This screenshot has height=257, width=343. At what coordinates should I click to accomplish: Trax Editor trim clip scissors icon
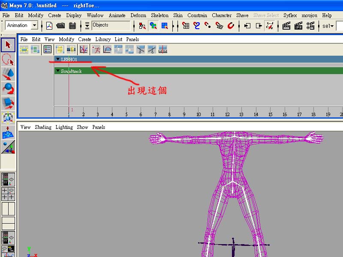pyautogui.click(x=152, y=50)
